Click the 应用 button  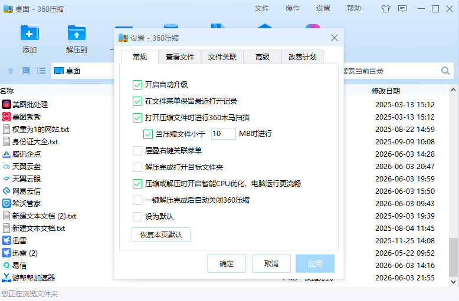[x=315, y=263]
